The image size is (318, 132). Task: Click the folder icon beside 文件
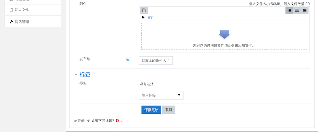[143, 18]
